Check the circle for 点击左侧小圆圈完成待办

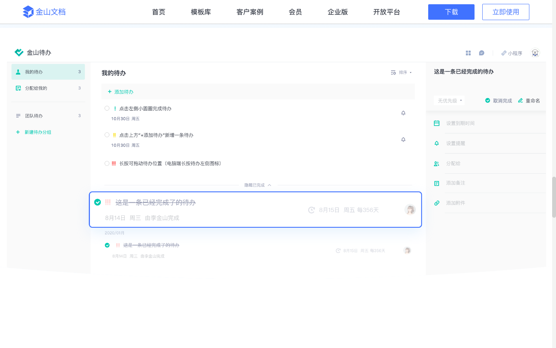click(107, 108)
